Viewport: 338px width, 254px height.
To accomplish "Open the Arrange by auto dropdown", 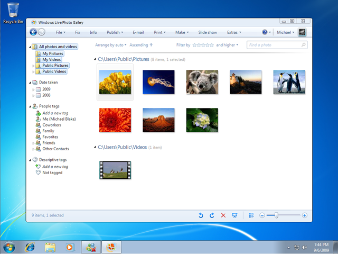I will 110,45.
